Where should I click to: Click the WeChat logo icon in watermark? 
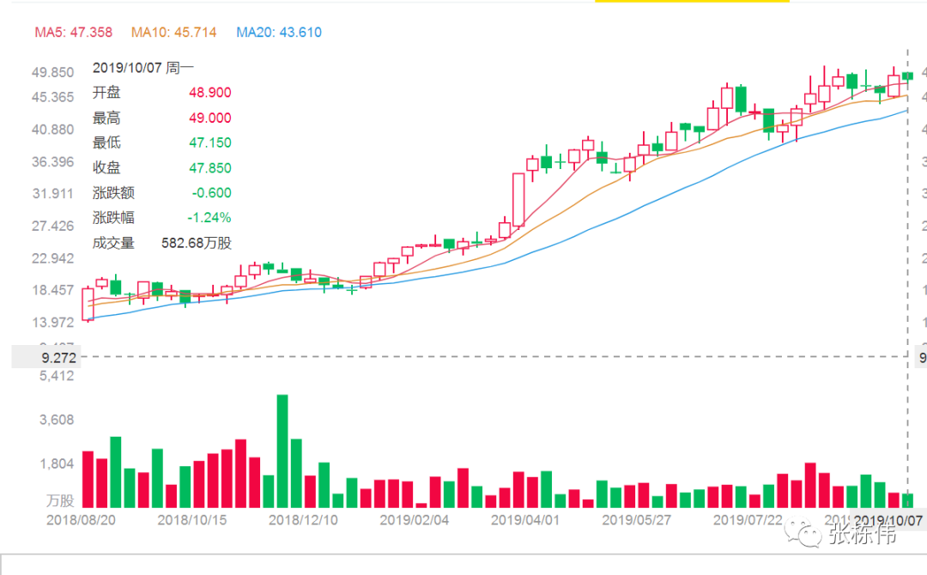click(x=803, y=532)
